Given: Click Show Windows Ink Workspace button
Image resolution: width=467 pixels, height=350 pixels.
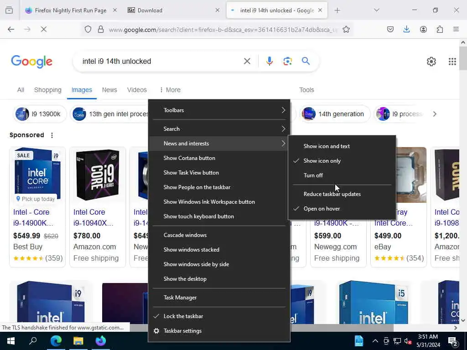Looking at the screenshot, I should click(x=219, y=202).
